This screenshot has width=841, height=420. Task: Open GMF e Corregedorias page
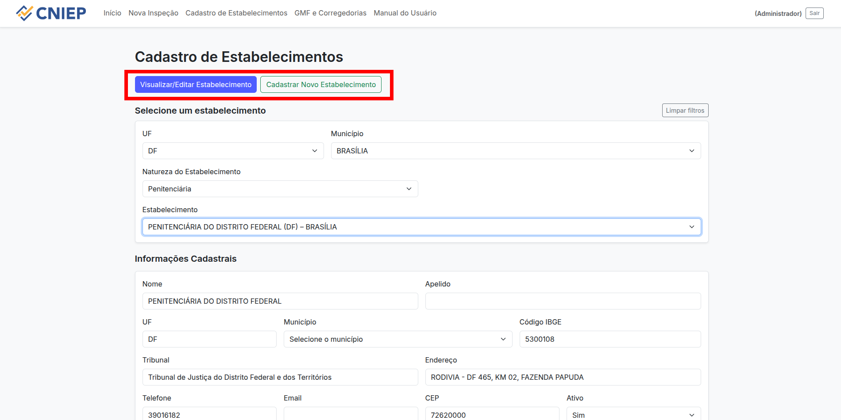tap(330, 13)
